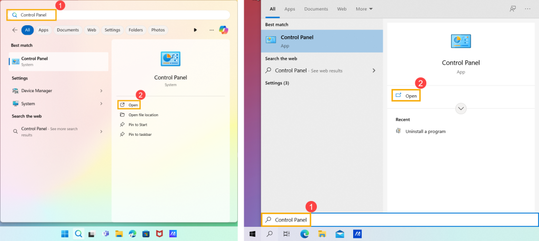Select the All tab in Windows 10 search
The width and height of the screenshot is (539, 241).
point(273,9)
